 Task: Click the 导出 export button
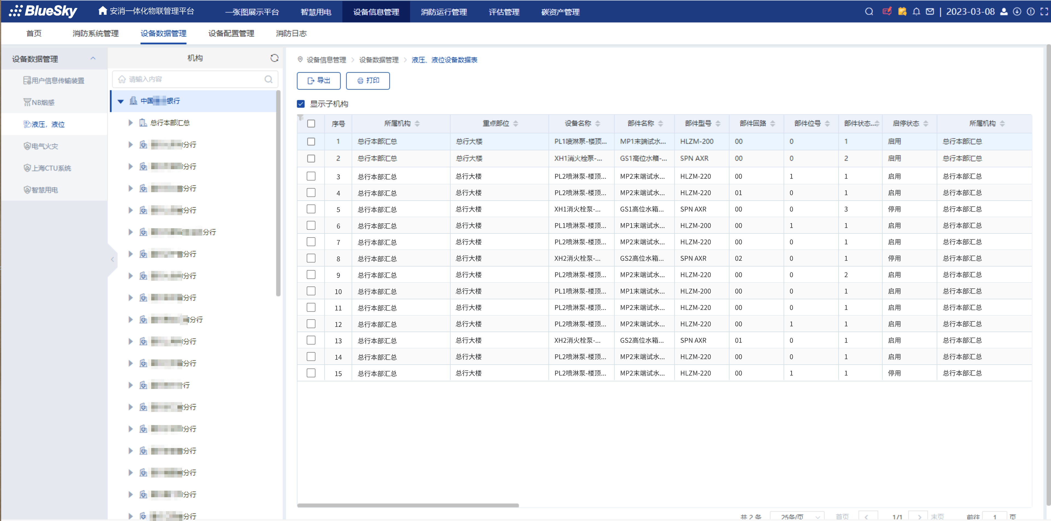pyautogui.click(x=318, y=80)
